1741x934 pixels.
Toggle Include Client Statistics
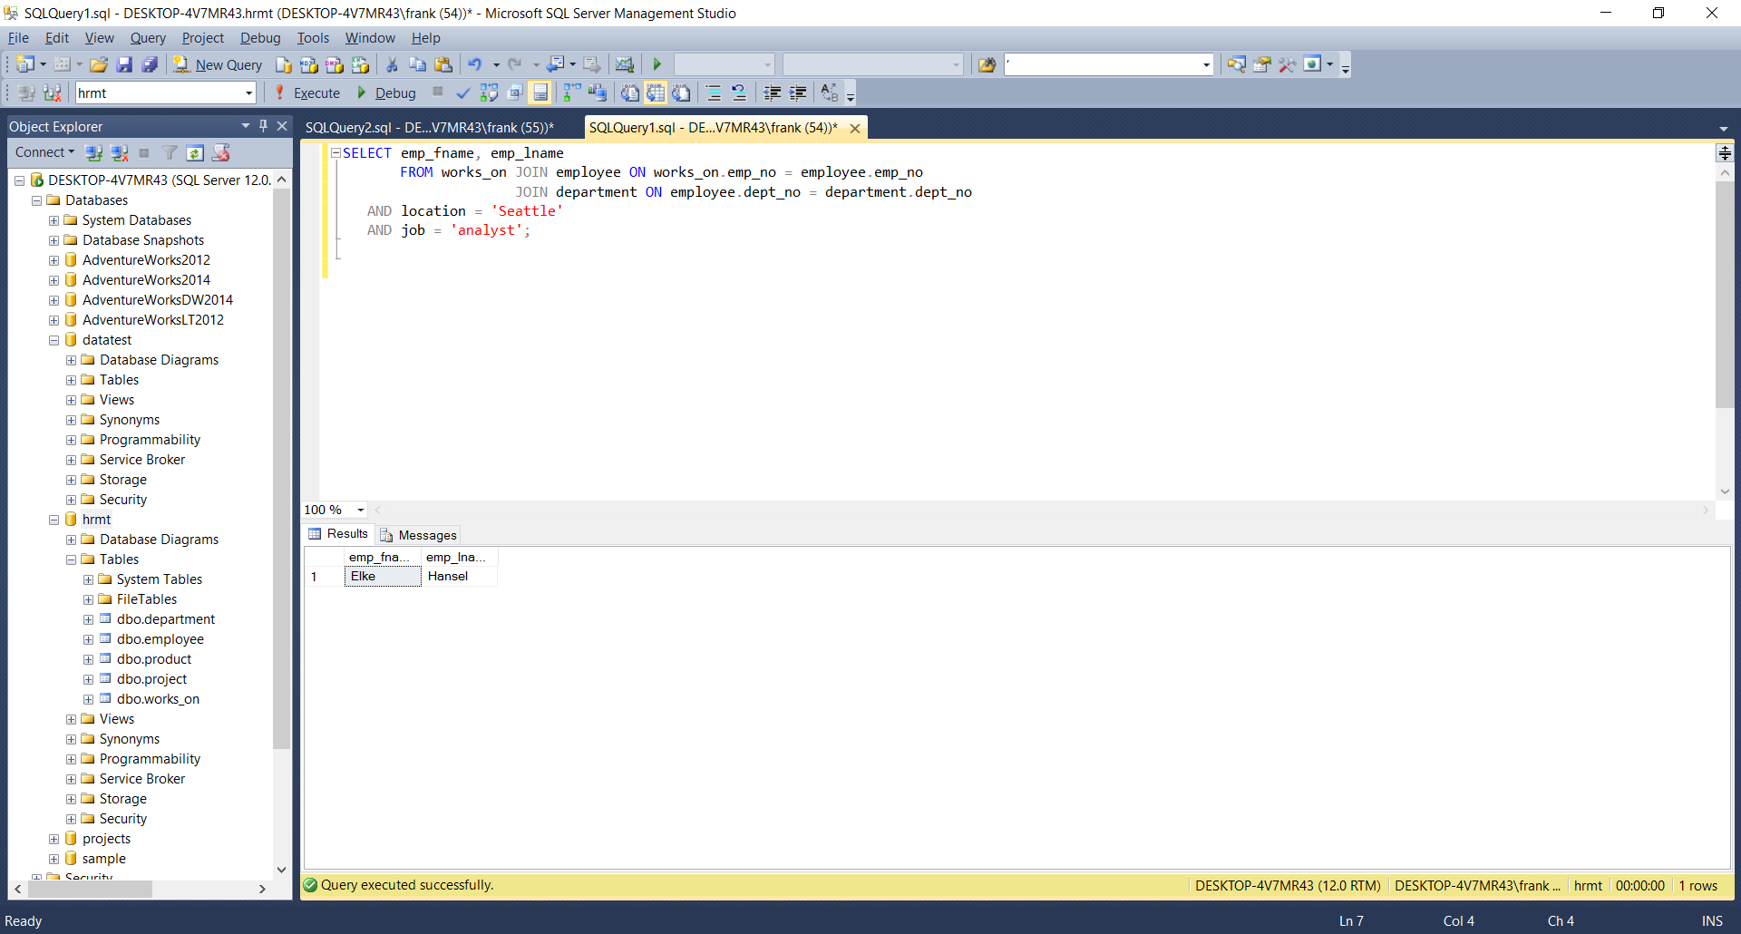coord(598,92)
